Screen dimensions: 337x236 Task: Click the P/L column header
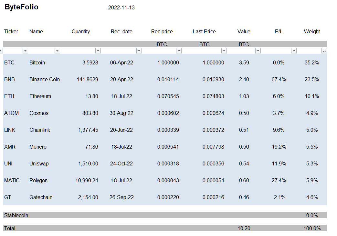pyautogui.click(x=279, y=31)
